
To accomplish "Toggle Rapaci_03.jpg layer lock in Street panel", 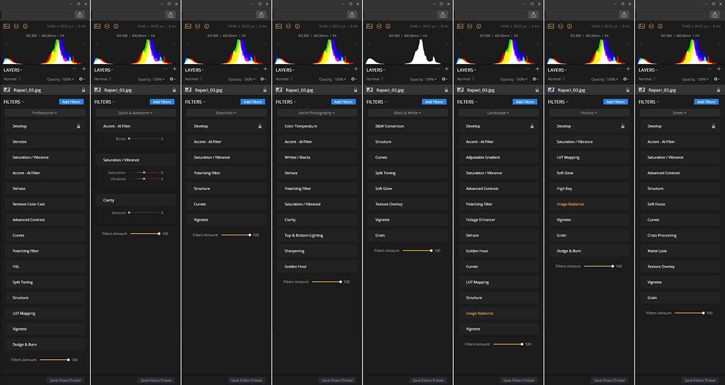I will pyautogui.click(x=718, y=90).
